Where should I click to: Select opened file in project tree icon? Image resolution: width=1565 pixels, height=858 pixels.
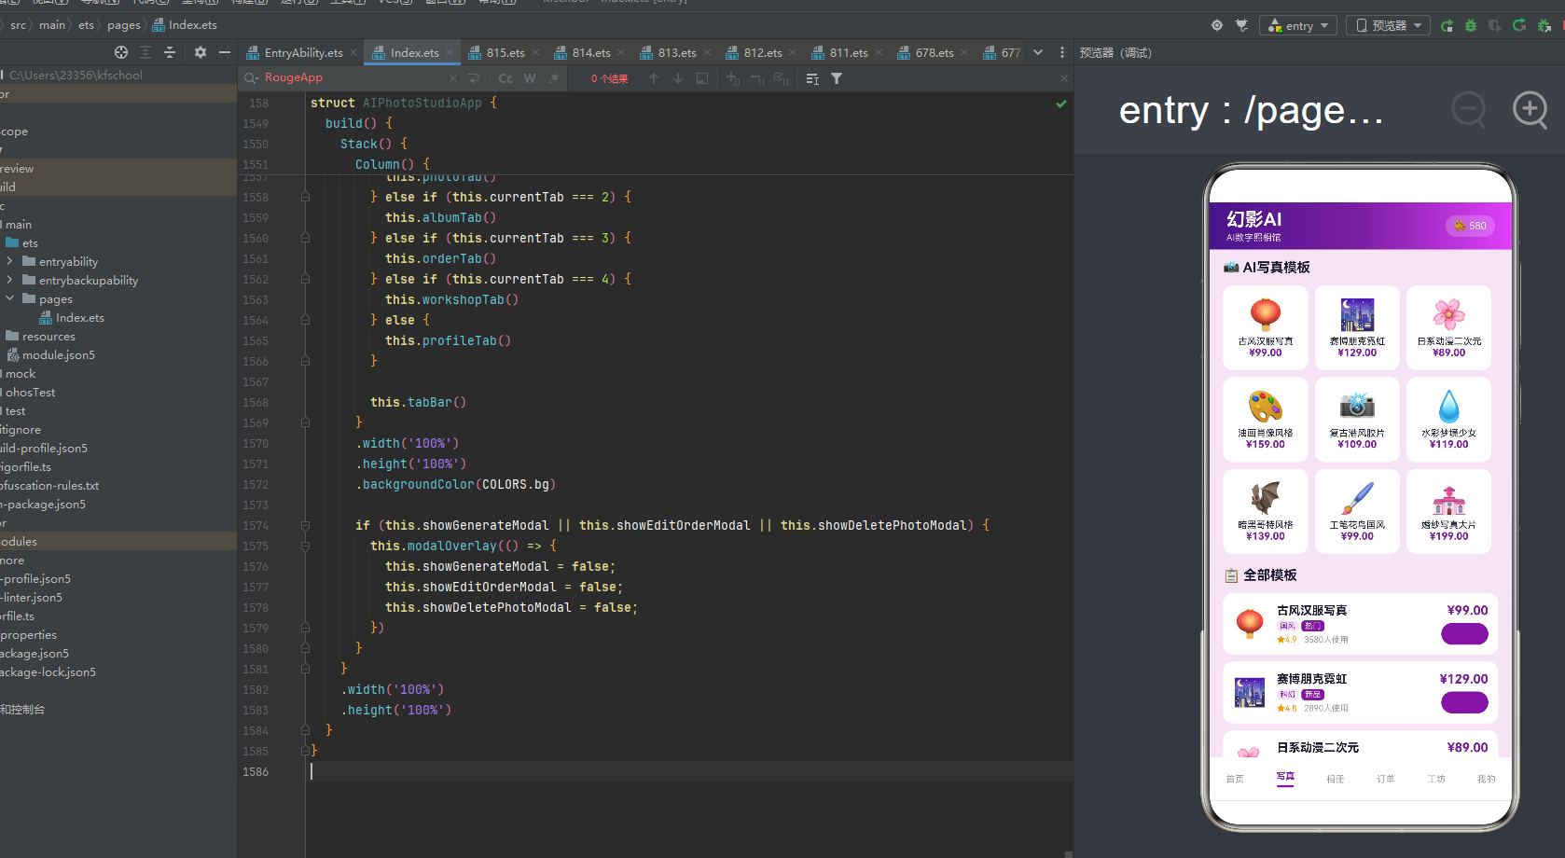tap(121, 52)
